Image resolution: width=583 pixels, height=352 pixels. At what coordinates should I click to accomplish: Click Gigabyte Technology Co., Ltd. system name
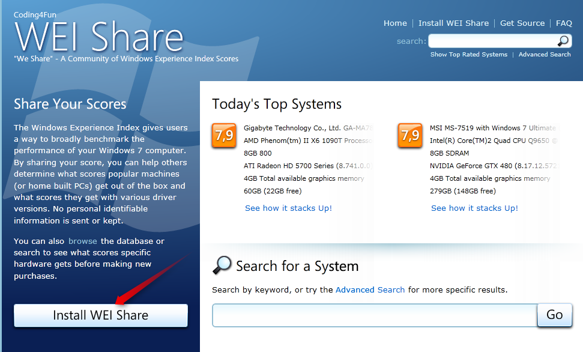point(308,128)
